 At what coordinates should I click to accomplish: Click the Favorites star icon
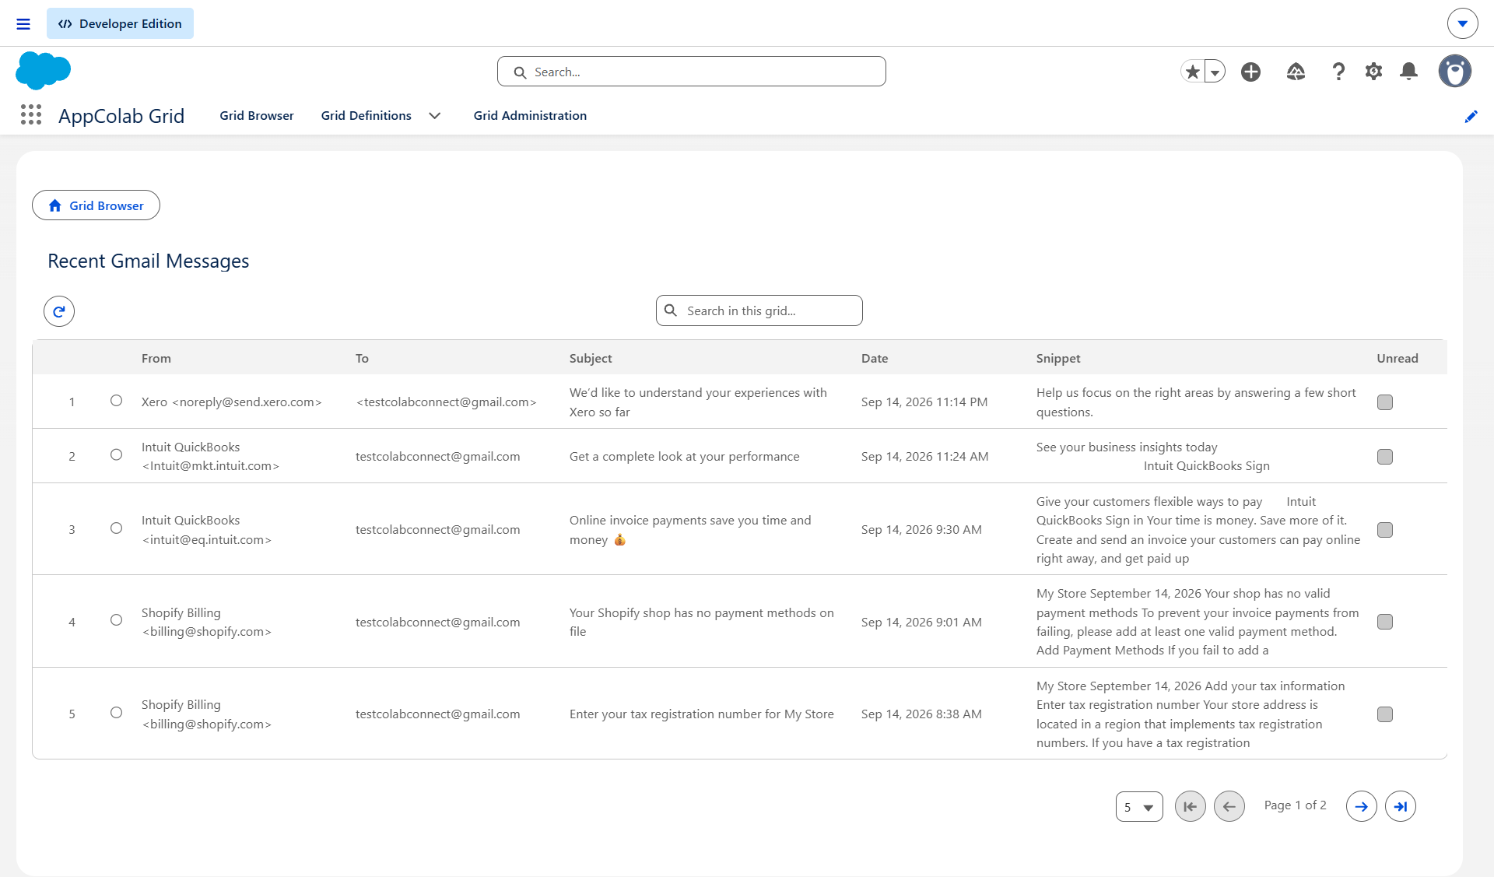pos(1192,72)
